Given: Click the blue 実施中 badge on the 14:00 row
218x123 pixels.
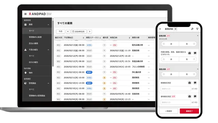Looking at the screenshot, I should 89,83.
